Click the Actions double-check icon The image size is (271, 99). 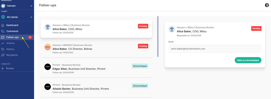[x=3, y=43]
